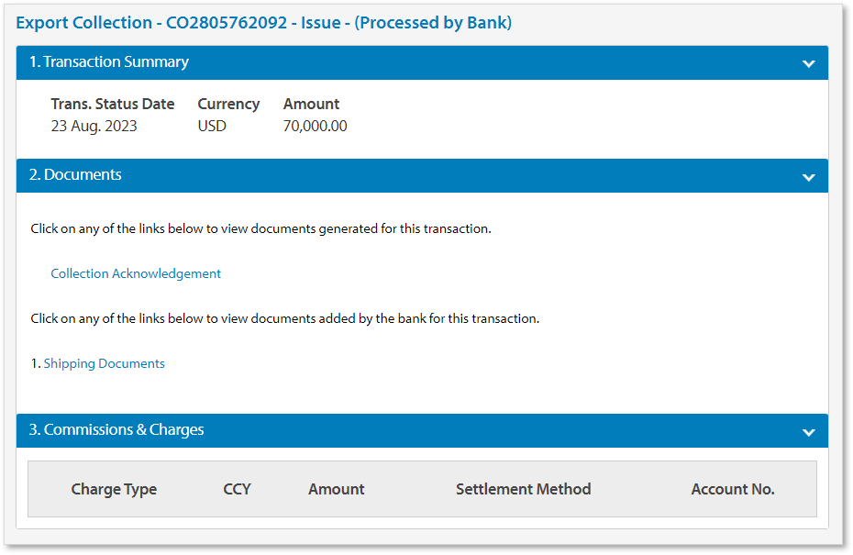
Task: Click the date 23 Aug. 2023
Action: (94, 126)
